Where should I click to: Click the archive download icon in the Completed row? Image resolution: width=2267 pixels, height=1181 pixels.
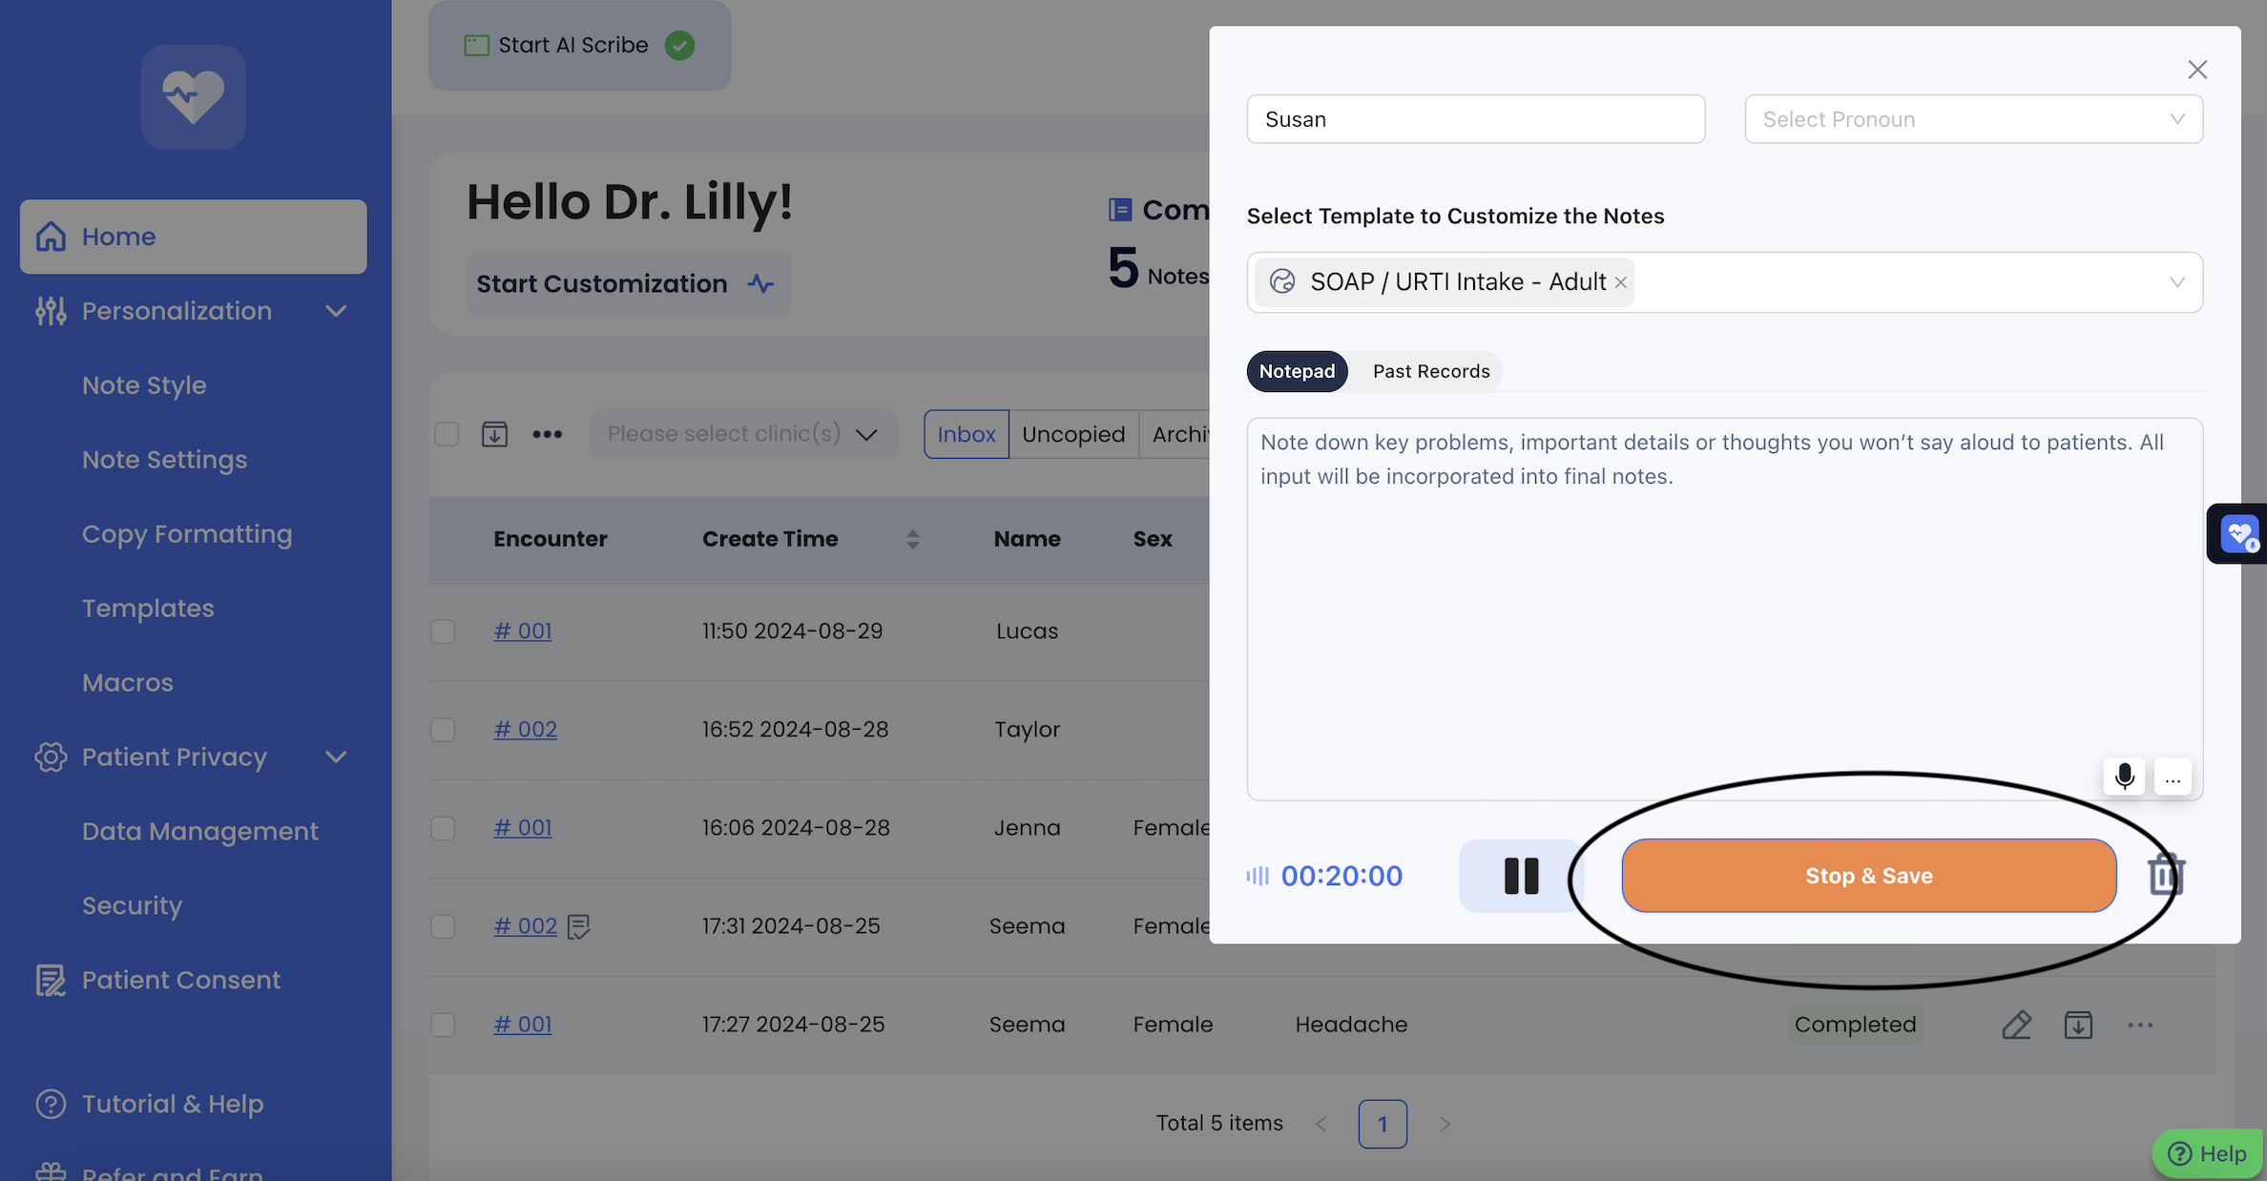pyautogui.click(x=2078, y=1025)
